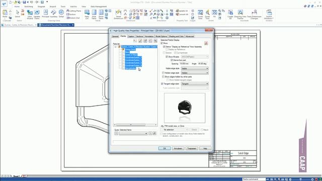Click the Save icon in quick access toolbar
This screenshot has width=322, height=181.
click(24, 2)
